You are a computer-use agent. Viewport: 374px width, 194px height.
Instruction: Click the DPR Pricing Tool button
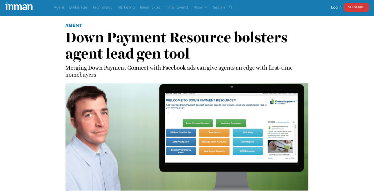[x=181, y=142]
